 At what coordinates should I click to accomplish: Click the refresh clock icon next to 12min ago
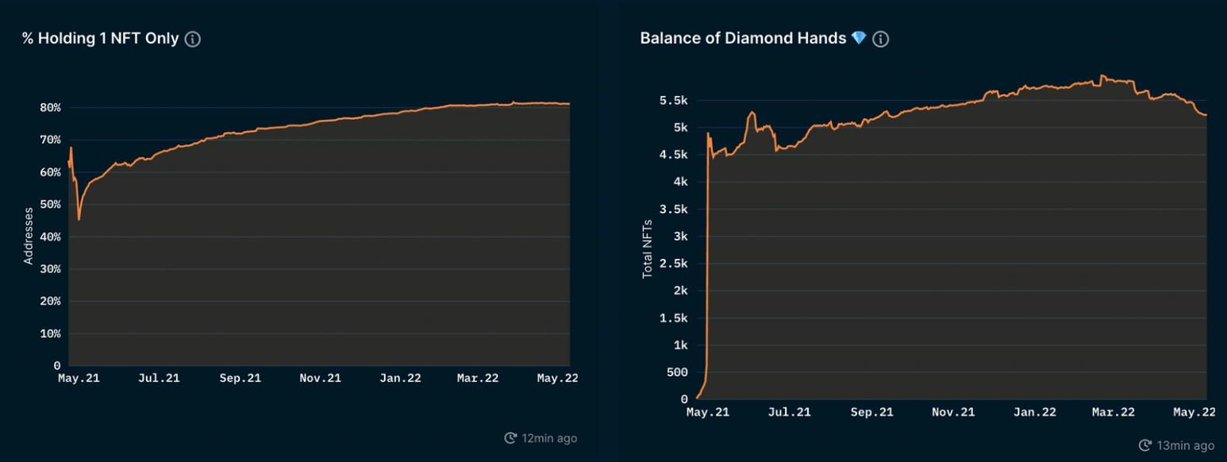click(x=510, y=438)
